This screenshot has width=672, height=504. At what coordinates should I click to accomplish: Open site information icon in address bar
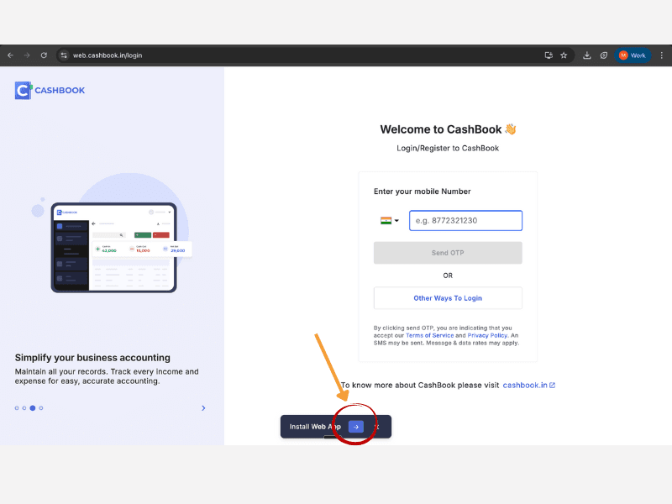pyautogui.click(x=64, y=55)
